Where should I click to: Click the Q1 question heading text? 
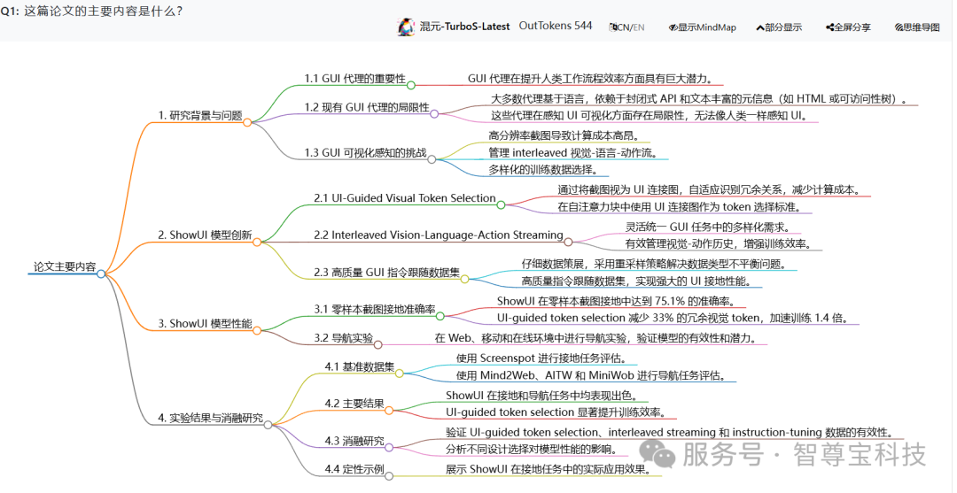tap(91, 12)
